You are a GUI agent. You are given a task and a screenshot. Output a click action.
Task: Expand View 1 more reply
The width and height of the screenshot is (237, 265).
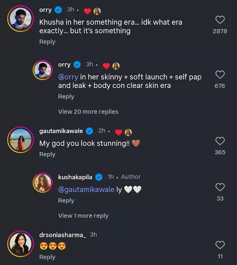[83, 216]
